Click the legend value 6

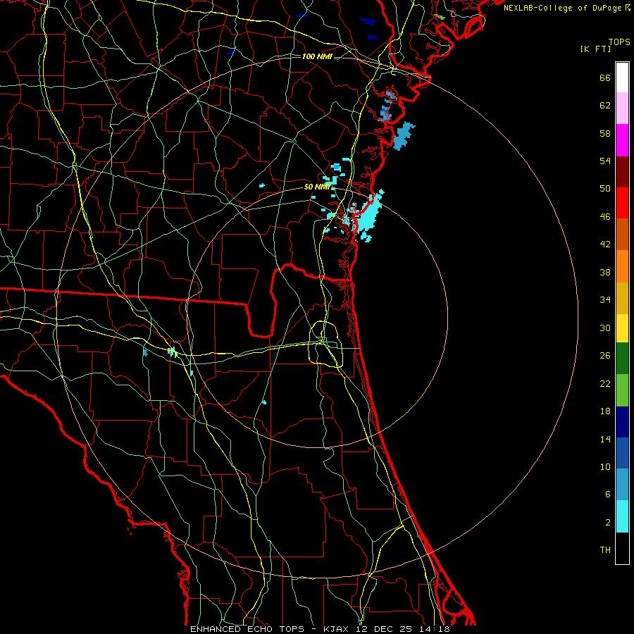click(x=608, y=495)
